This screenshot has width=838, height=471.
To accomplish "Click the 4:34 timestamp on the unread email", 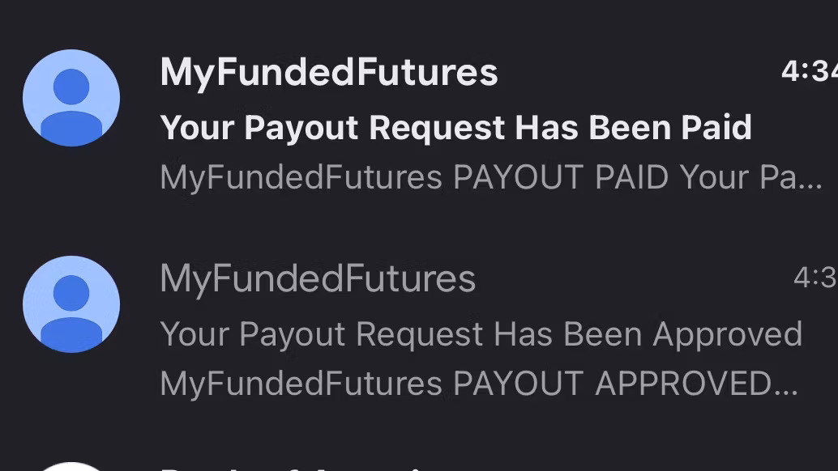I will [808, 72].
